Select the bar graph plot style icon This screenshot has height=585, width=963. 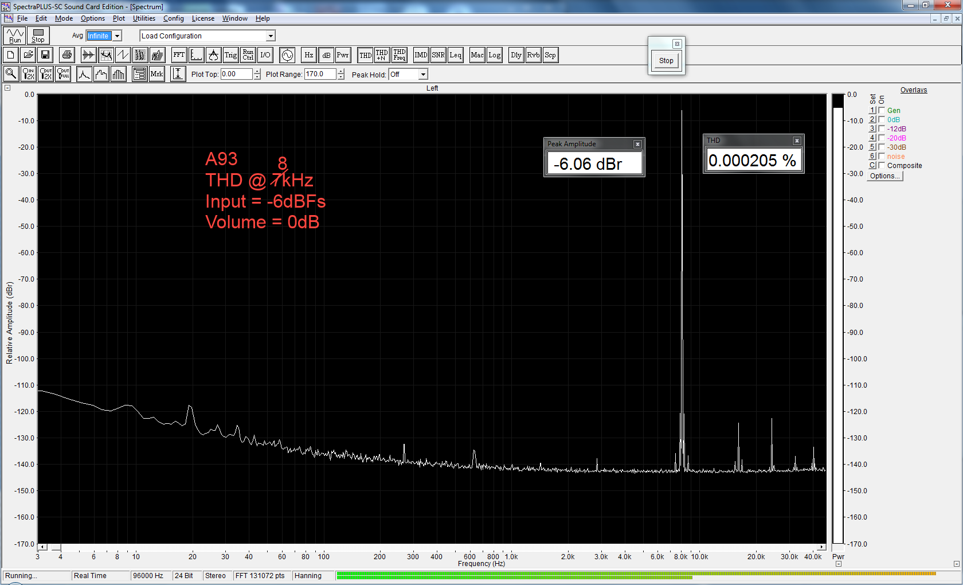pos(119,74)
